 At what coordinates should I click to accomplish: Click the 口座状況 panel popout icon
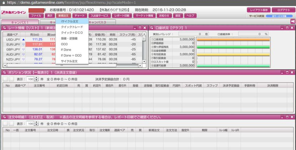click(x=152, y=28)
